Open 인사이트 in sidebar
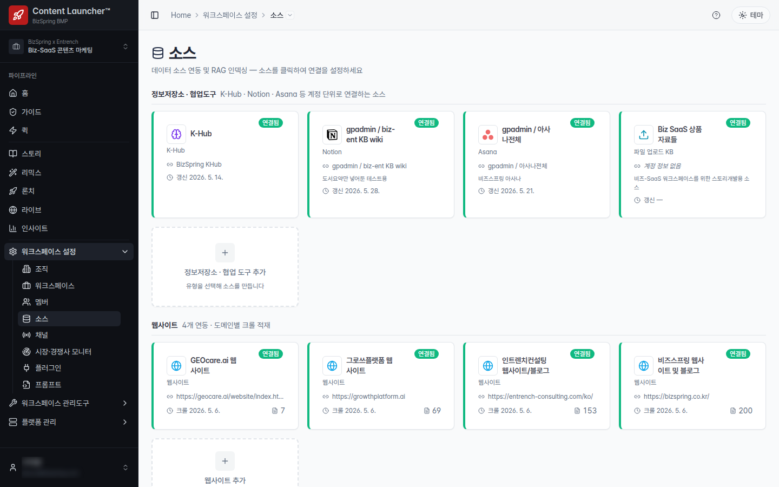This screenshot has height=487, width=779. click(69, 228)
